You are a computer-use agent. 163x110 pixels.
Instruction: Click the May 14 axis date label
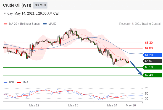pyautogui.click(x=112, y=105)
